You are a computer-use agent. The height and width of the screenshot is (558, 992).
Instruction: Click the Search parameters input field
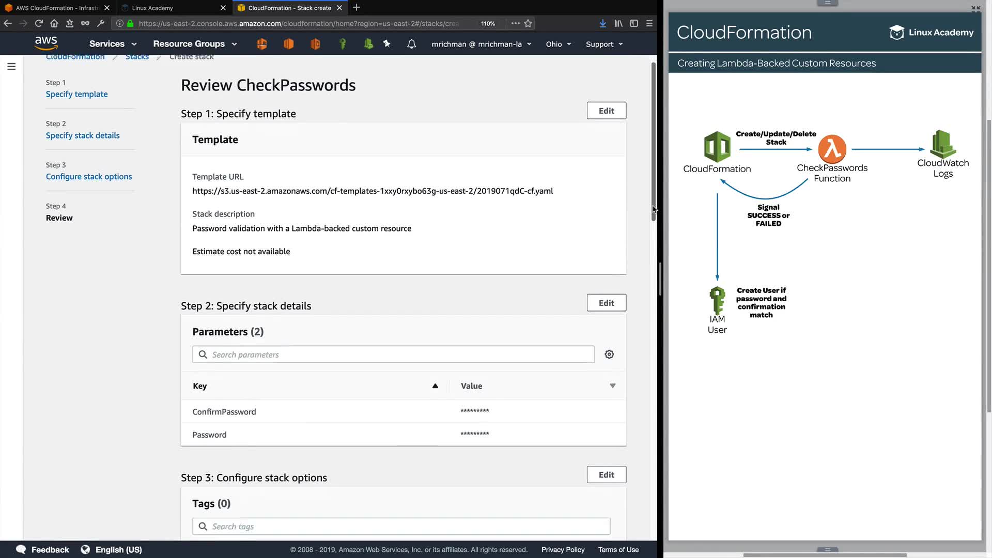tap(398, 354)
